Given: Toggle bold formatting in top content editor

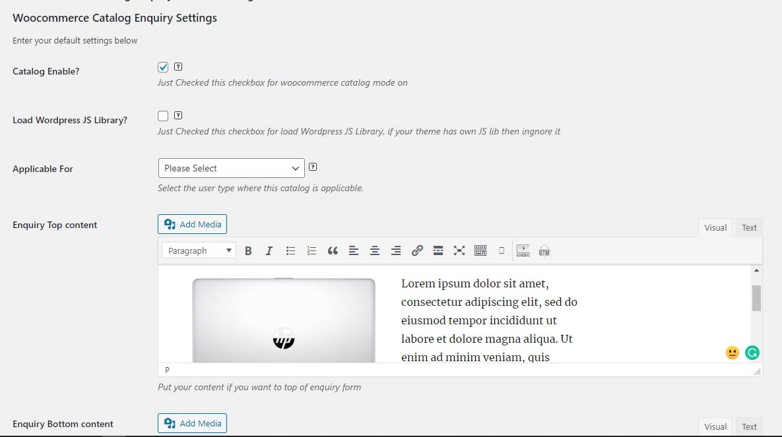Looking at the screenshot, I should 248,250.
